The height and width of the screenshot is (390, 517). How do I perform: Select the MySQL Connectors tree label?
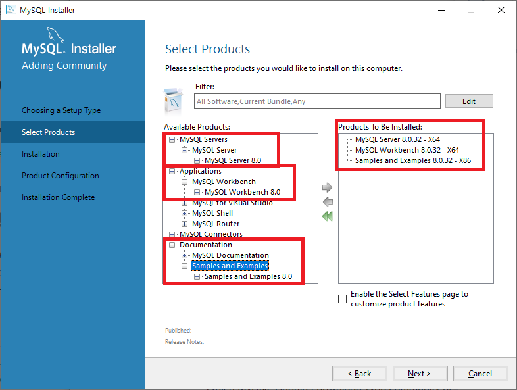click(x=211, y=234)
